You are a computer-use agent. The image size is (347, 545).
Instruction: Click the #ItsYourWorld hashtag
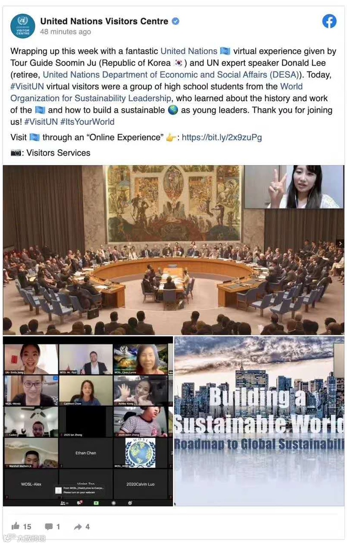[87, 121]
